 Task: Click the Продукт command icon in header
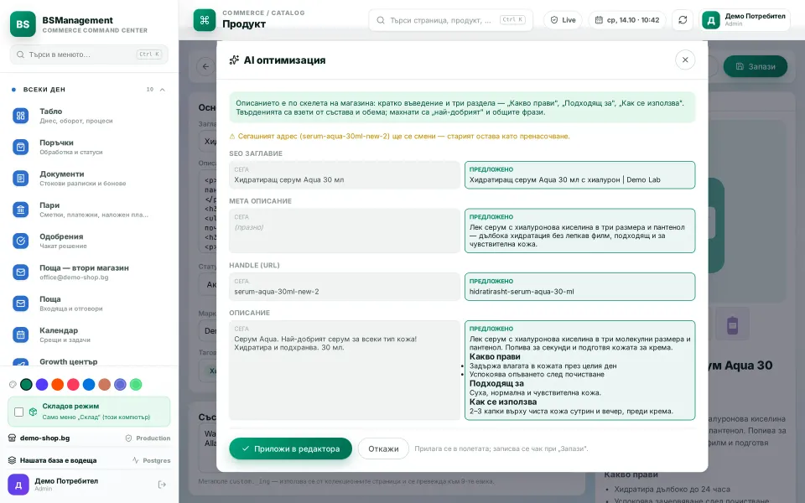205,20
